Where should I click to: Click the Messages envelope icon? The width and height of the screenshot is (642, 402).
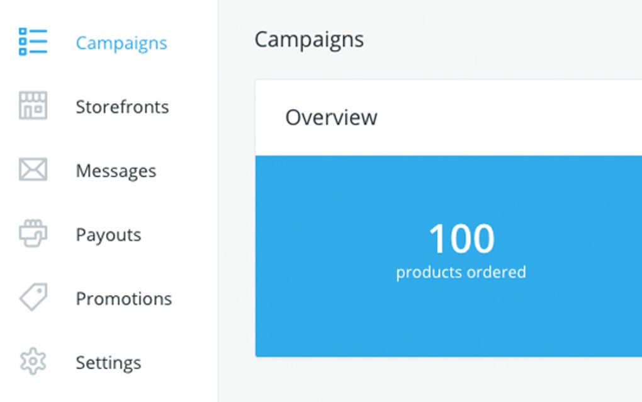(33, 170)
